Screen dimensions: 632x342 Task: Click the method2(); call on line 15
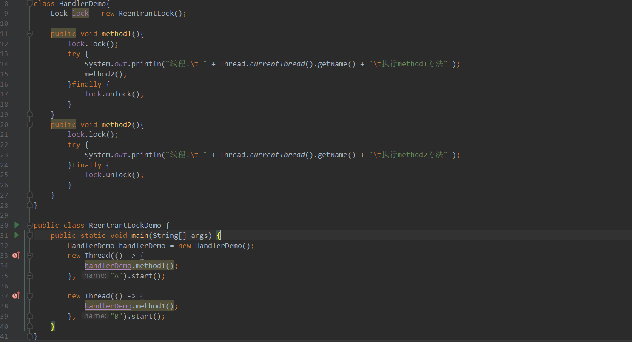(x=106, y=74)
